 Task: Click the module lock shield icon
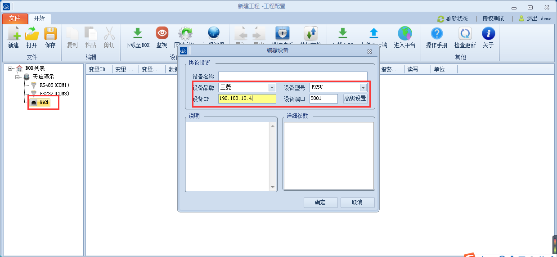283,34
